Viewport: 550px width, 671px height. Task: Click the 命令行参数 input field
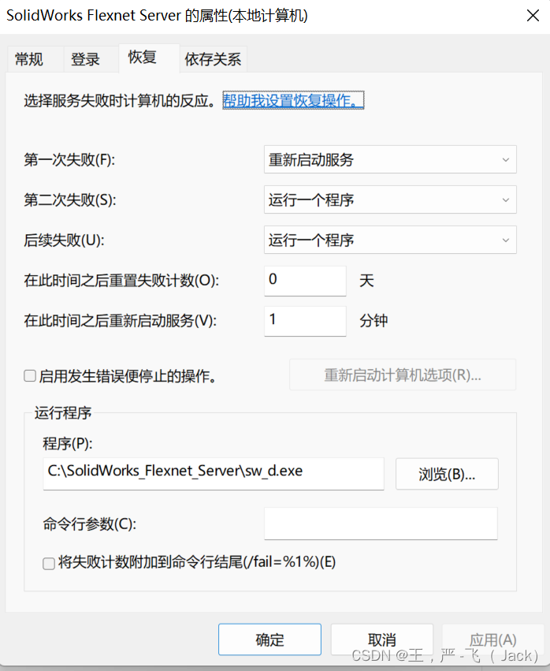(381, 524)
